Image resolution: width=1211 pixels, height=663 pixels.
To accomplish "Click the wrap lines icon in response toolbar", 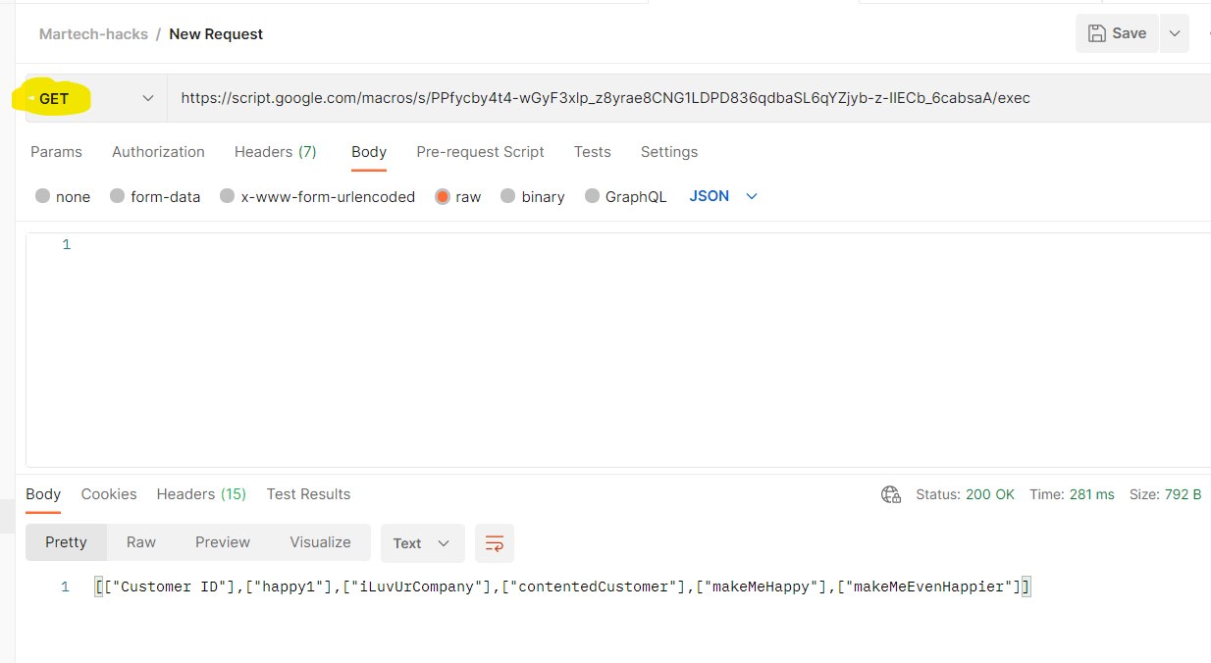I will [x=495, y=542].
